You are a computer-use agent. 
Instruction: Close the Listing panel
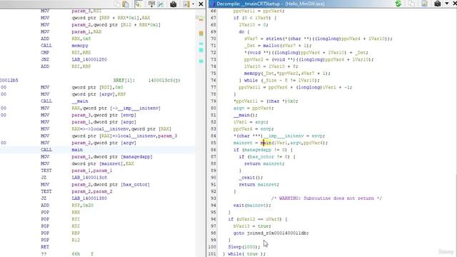[201, 4]
